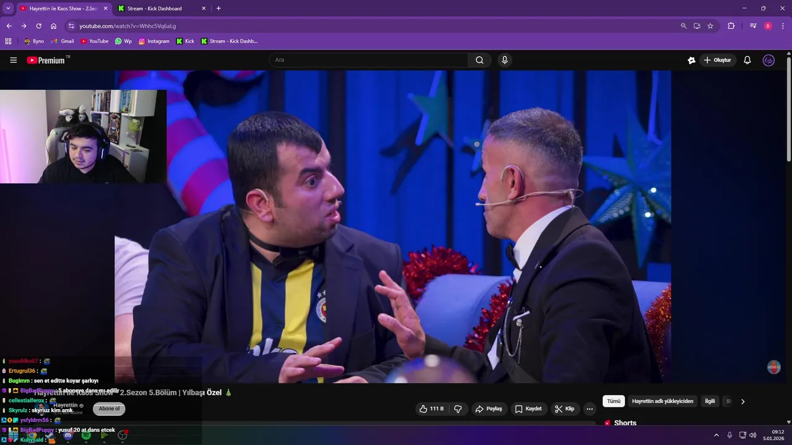Open the YouTube hamburger guide menu

pyautogui.click(x=13, y=60)
